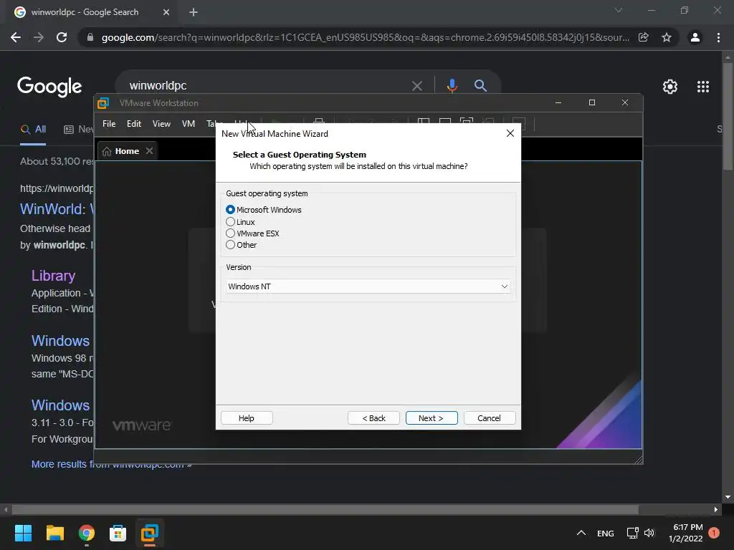This screenshot has height=550, width=734.
Task: Go back in Chrome browser
Action: click(x=16, y=37)
